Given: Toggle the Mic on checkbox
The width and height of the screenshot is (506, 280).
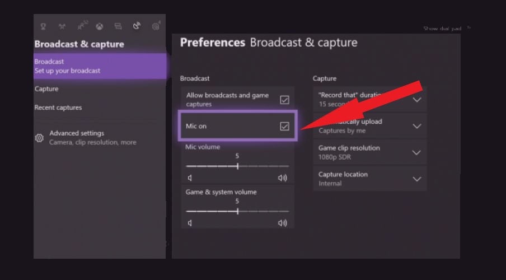Looking at the screenshot, I should click(284, 127).
